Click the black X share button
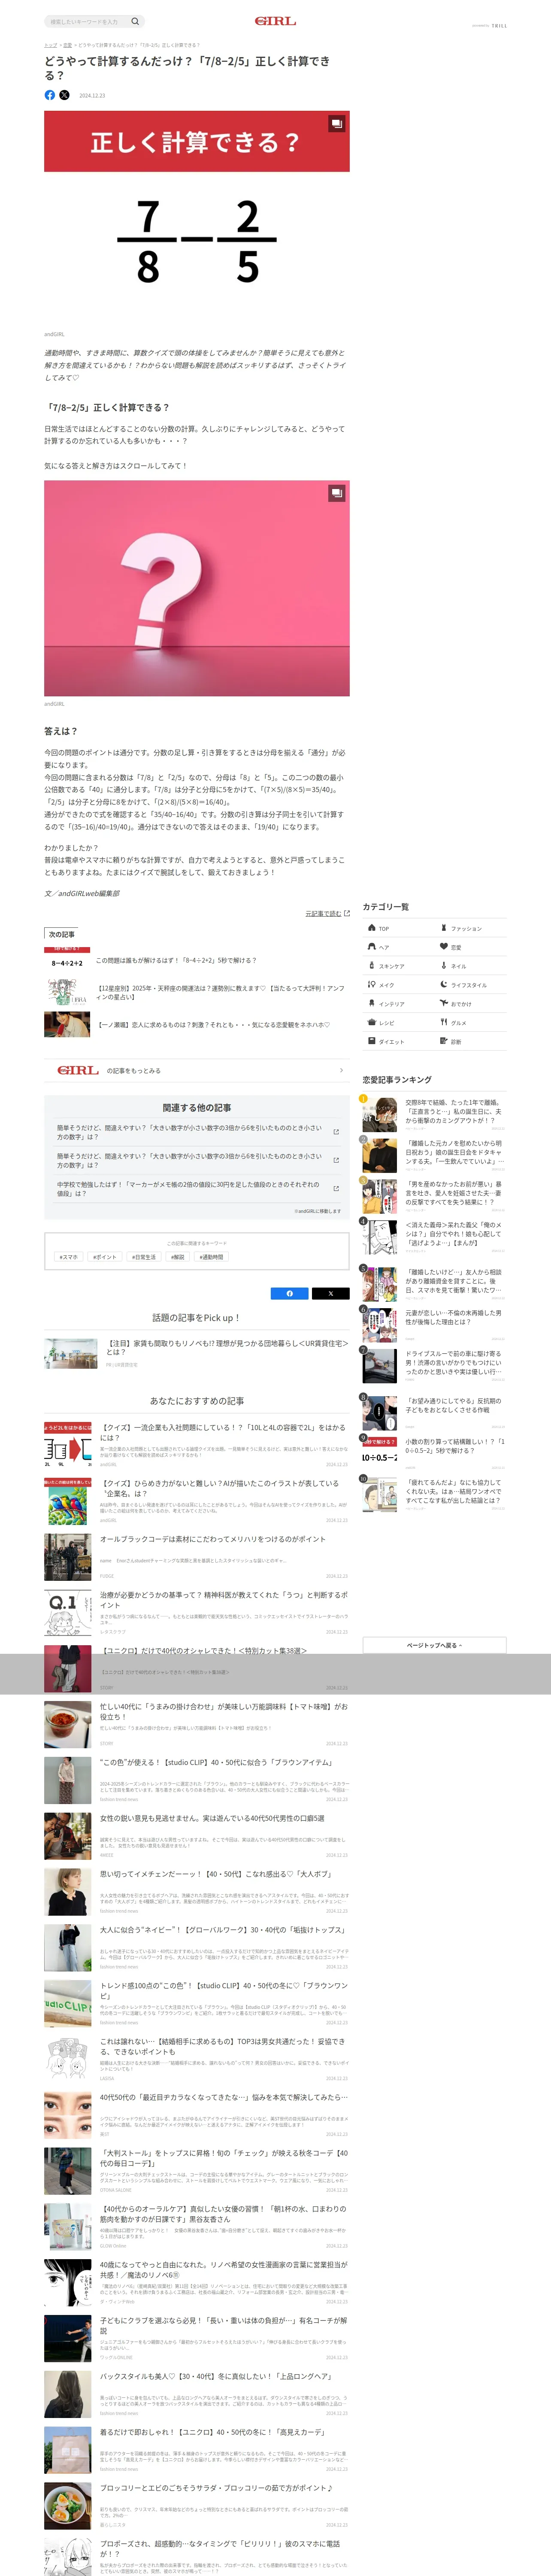Viewport: 551px width, 2576px height. pos(331,1293)
